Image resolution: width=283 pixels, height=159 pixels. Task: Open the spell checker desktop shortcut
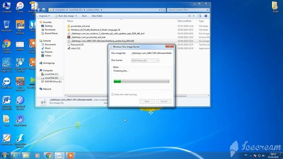coord(20,103)
